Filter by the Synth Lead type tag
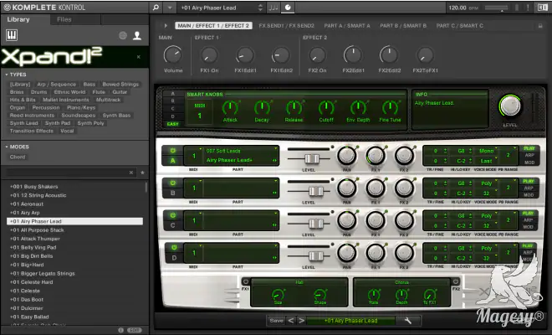 coord(23,123)
